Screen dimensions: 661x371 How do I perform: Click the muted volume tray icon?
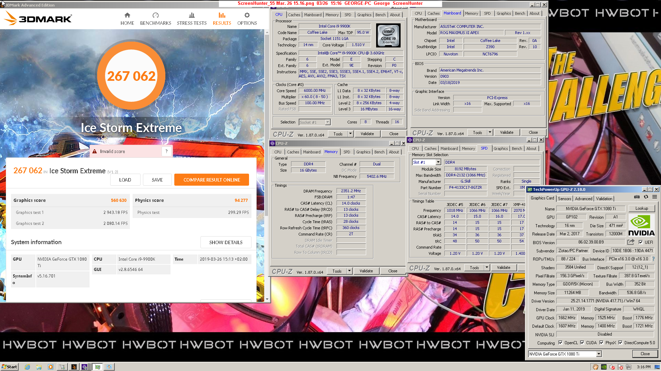point(612,367)
